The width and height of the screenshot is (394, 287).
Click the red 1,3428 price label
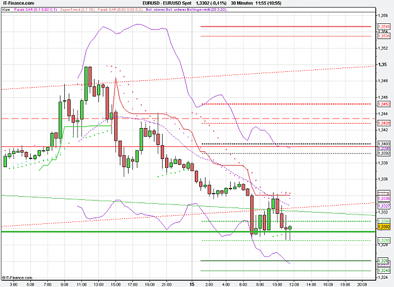pyautogui.click(x=384, y=123)
